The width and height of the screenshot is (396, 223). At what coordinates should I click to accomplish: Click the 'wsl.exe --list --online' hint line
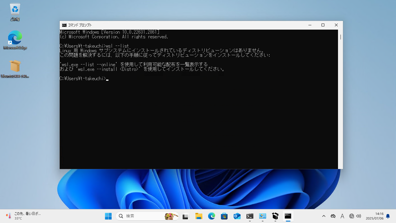click(134, 64)
